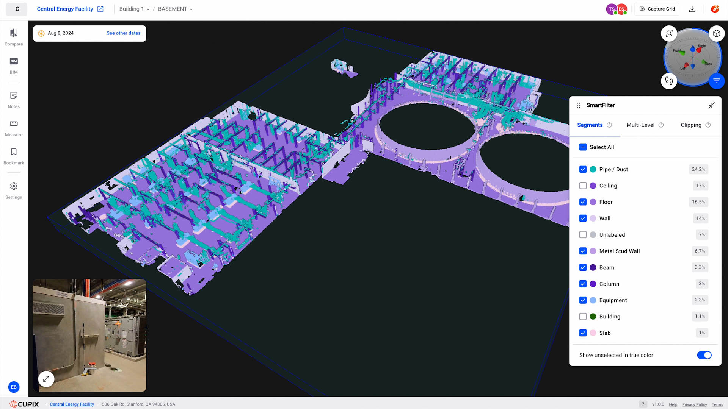Screen dimensions: 728x409
Task: Click the captured photo thumbnail
Action: click(x=89, y=336)
